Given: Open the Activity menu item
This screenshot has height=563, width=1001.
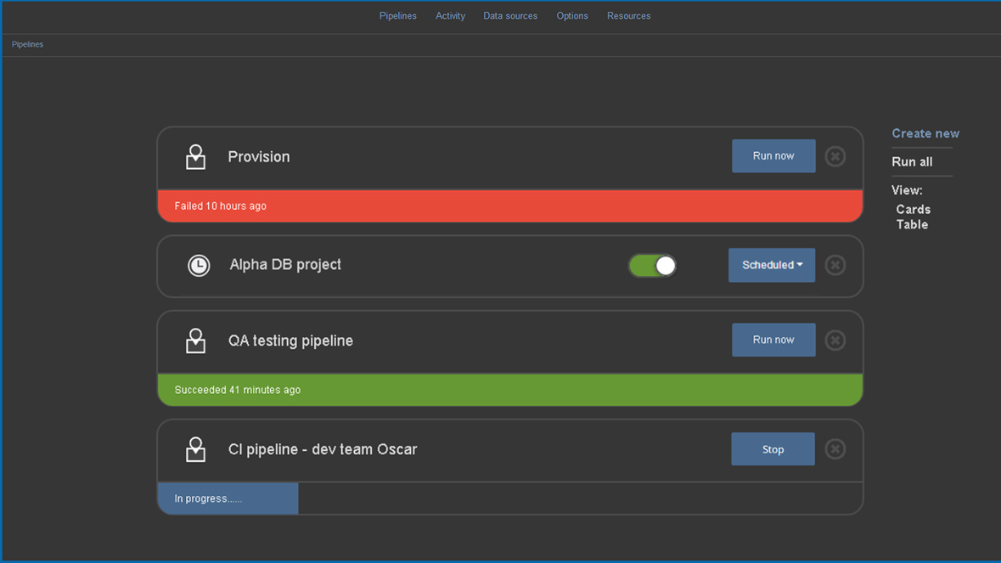Looking at the screenshot, I should pos(450,15).
